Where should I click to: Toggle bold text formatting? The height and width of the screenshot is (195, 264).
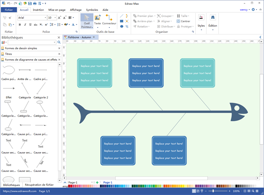click(20, 24)
